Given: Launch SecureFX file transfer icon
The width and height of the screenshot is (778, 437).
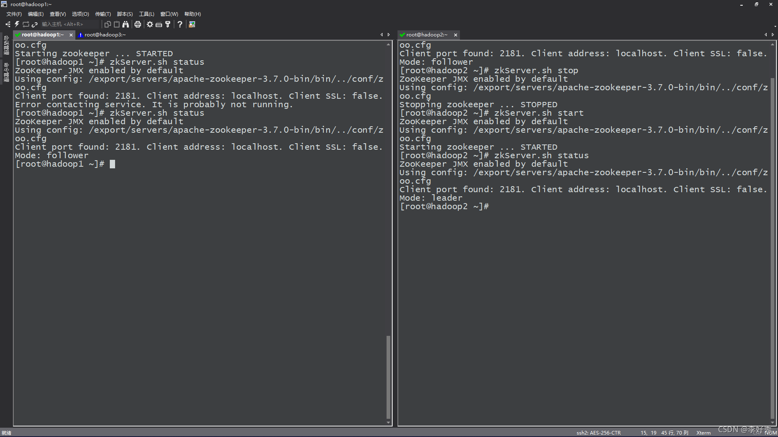Looking at the screenshot, I should pyautogui.click(x=192, y=24).
